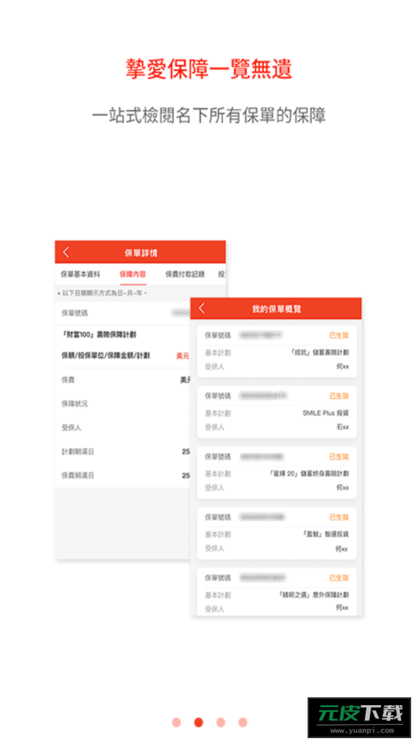The width and height of the screenshot is (419, 746).
Task: Open the SMILE Plus 投資 policy card
Action: 276,412
